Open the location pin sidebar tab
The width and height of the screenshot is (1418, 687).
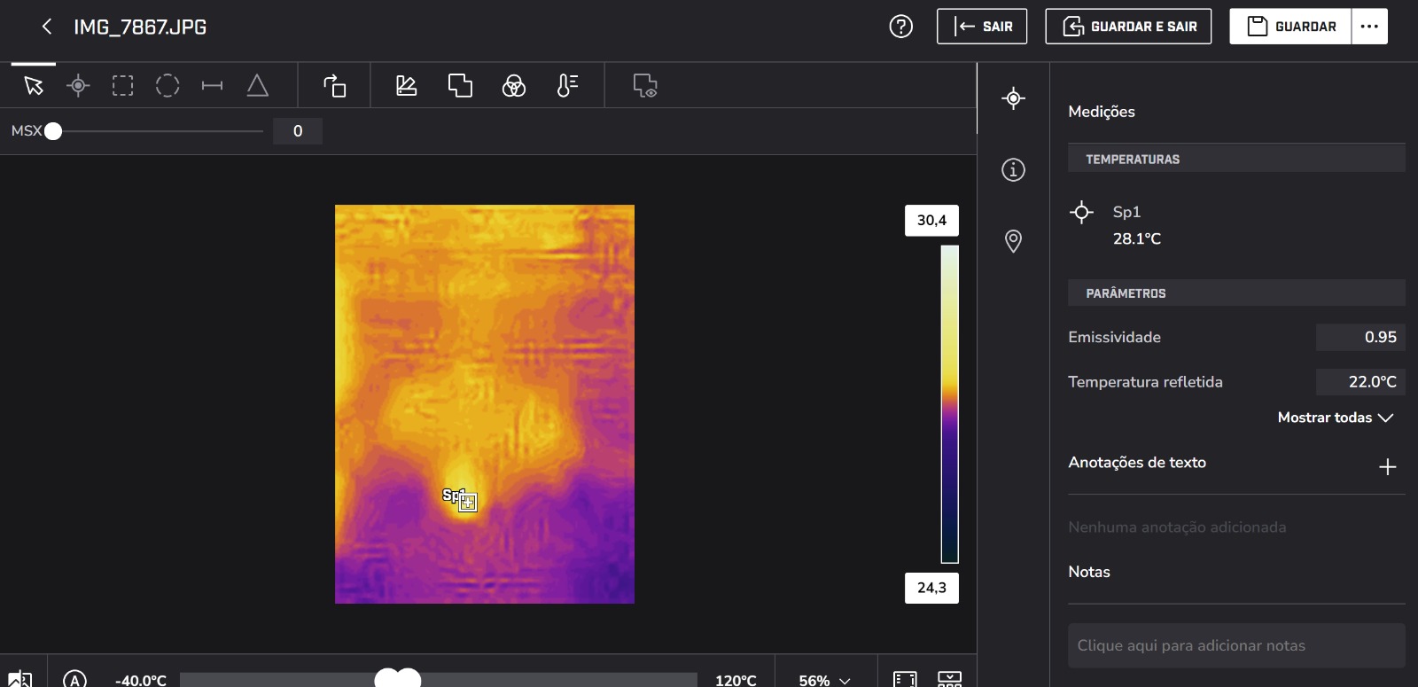click(1014, 241)
